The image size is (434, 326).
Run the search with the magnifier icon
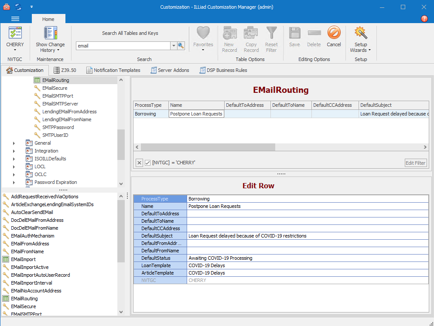click(x=181, y=45)
